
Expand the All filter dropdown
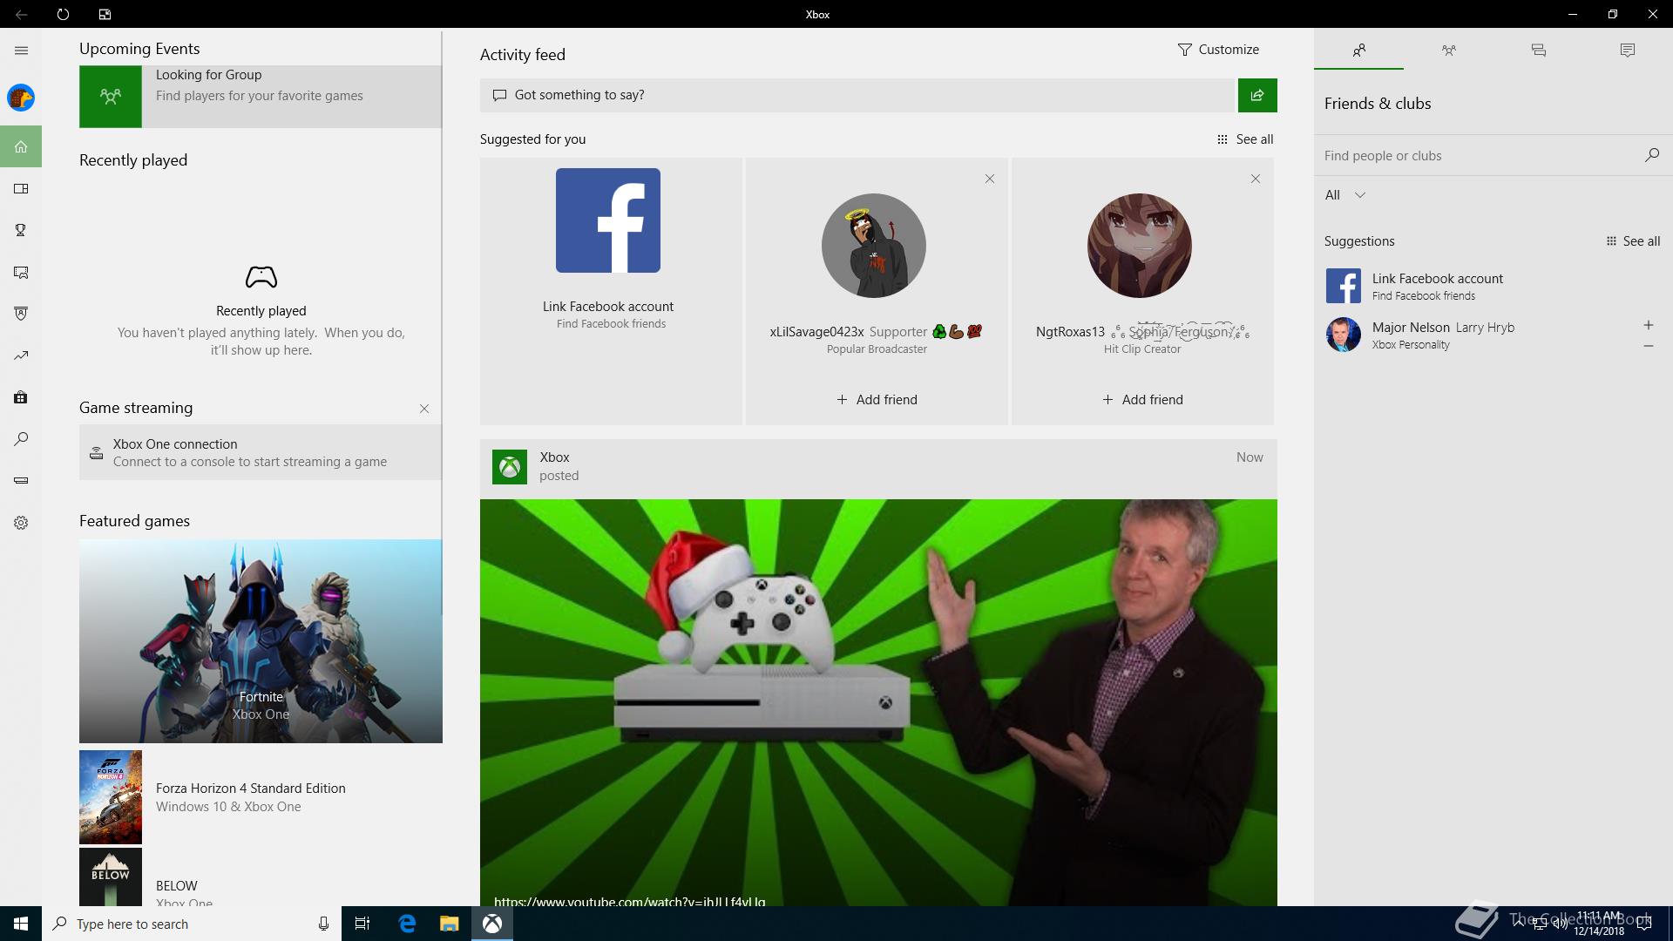(x=1344, y=195)
